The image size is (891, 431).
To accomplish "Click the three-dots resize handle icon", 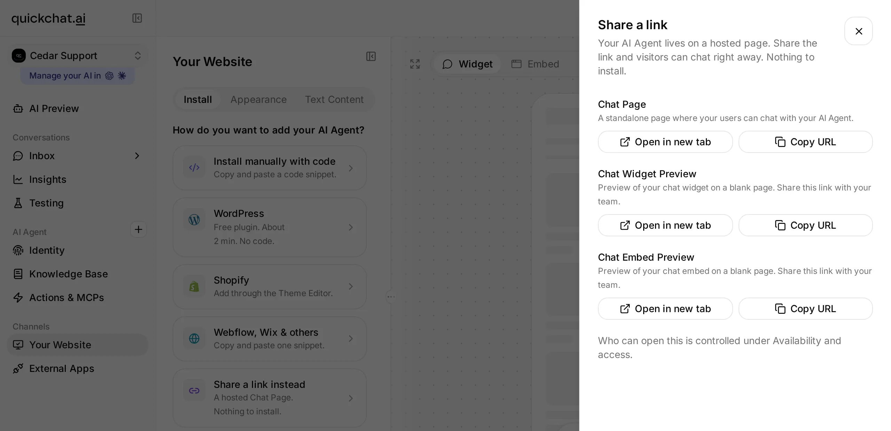I will pyautogui.click(x=391, y=297).
